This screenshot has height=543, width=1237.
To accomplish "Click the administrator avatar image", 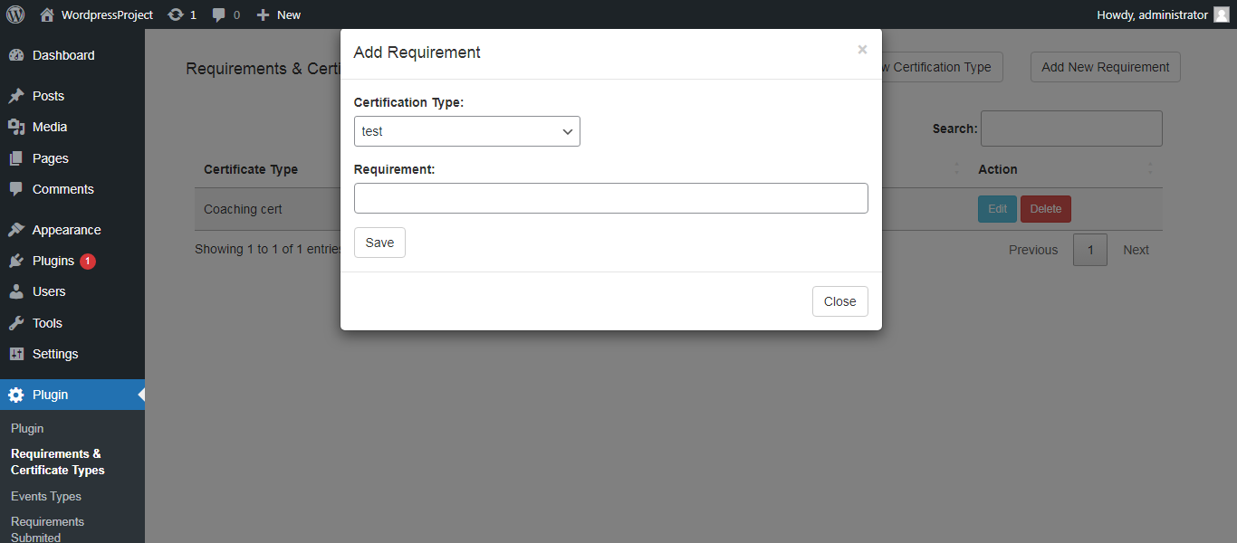I will click(1222, 14).
